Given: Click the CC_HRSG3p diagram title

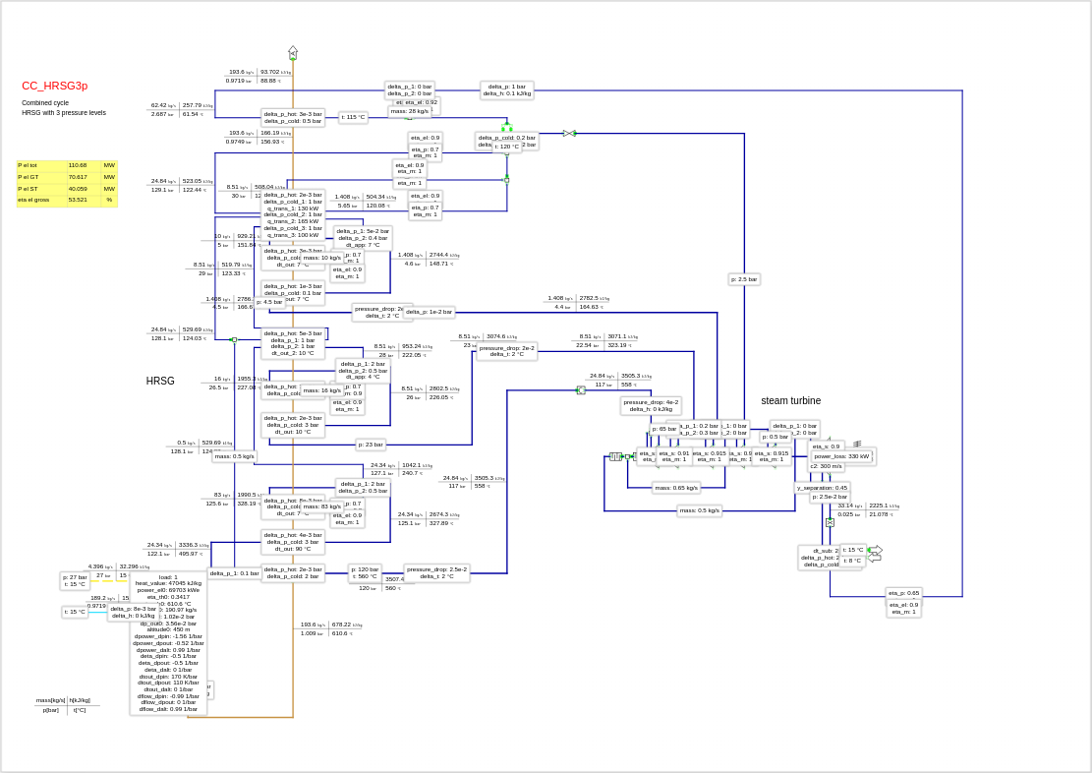Looking at the screenshot, I should 55,86.
